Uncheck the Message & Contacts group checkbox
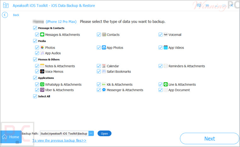This screenshot has height=147, width=240. pos(35,28)
